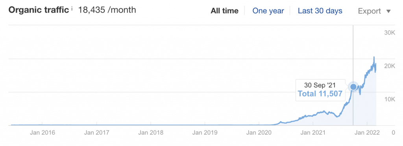The image size is (403, 146).
Task: Switch chart range to One year
Action: click(268, 11)
